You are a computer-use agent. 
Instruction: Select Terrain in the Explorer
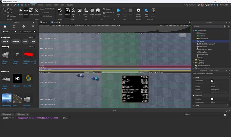pos(202,36)
